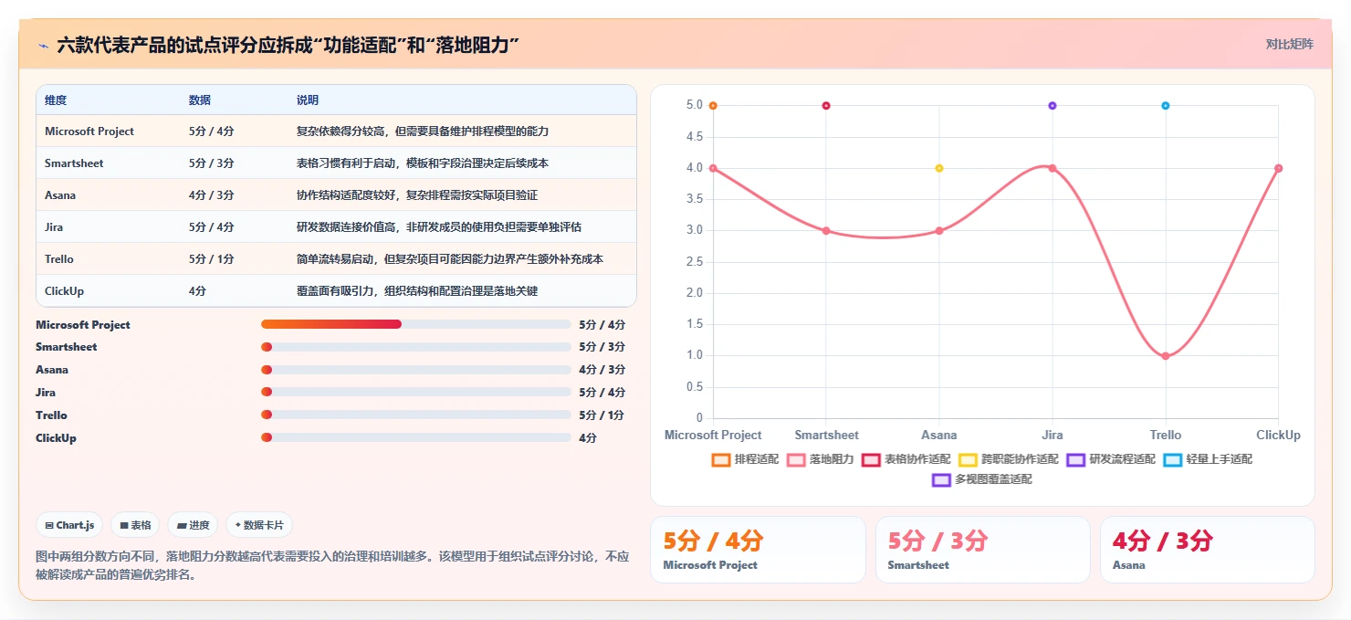Click the Microsoft Project progress bar
Image resolution: width=1351 pixels, height=620 pixels.
pyautogui.click(x=416, y=324)
